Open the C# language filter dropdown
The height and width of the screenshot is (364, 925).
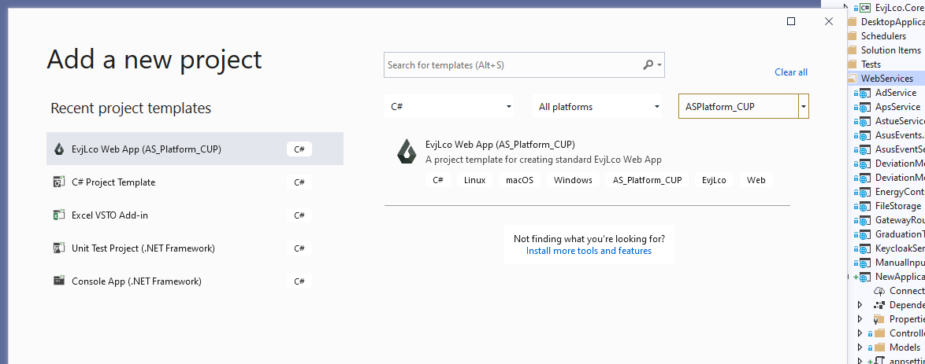(x=449, y=107)
